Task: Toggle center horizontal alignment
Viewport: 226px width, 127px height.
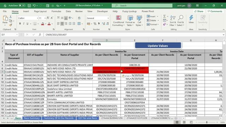Action: 62,24
